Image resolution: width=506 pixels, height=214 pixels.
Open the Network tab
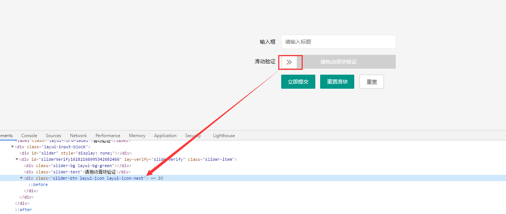pyautogui.click(x=78, y=136)
